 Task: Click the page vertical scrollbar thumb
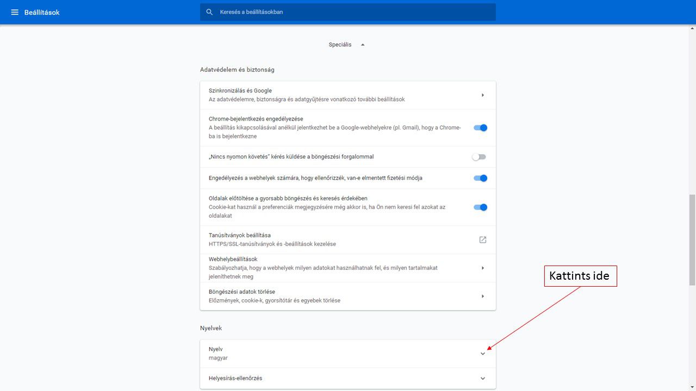coord(692,239)
